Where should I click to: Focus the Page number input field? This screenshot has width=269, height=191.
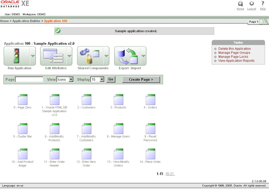(x=29, y=79)
